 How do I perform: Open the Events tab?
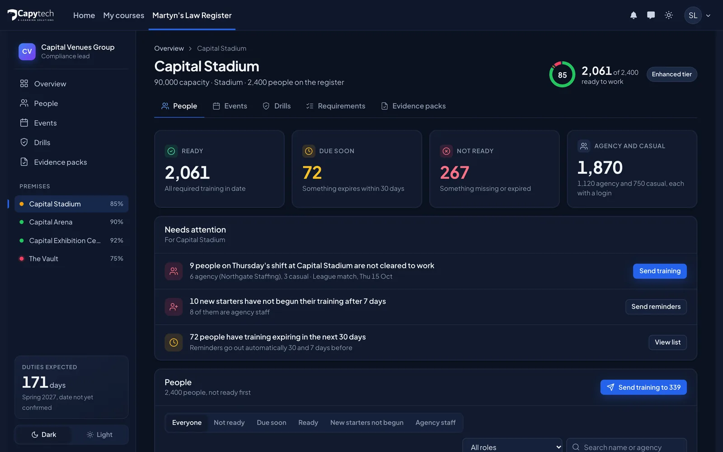pyautogui.click(x=230, y=106)
